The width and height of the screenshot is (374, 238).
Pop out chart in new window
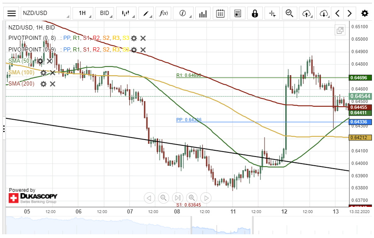tap(340, 30)
